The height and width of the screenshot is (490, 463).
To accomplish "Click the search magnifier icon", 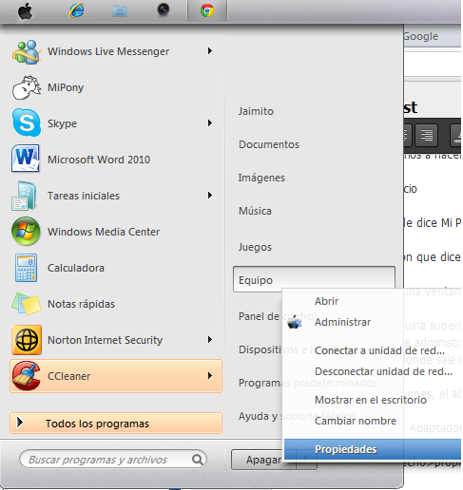I will [x=198, y=460].
